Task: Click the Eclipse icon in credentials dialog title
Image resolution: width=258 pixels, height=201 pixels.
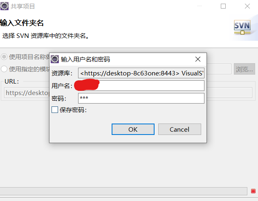Action: (55, 59)
